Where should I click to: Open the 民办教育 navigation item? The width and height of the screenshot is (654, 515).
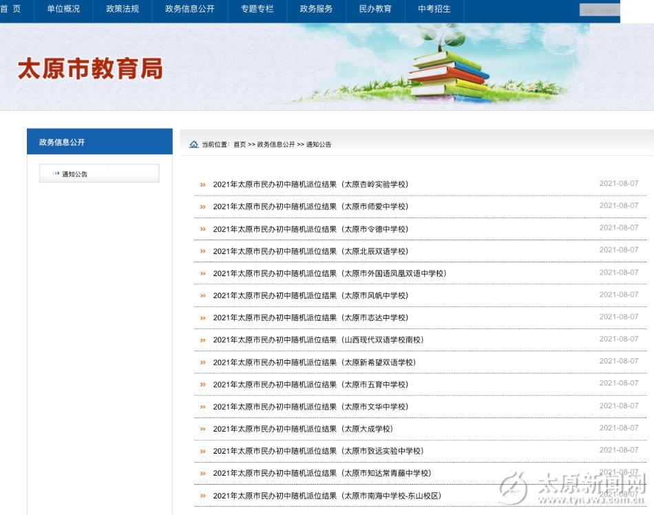click(x=375, y=9)
